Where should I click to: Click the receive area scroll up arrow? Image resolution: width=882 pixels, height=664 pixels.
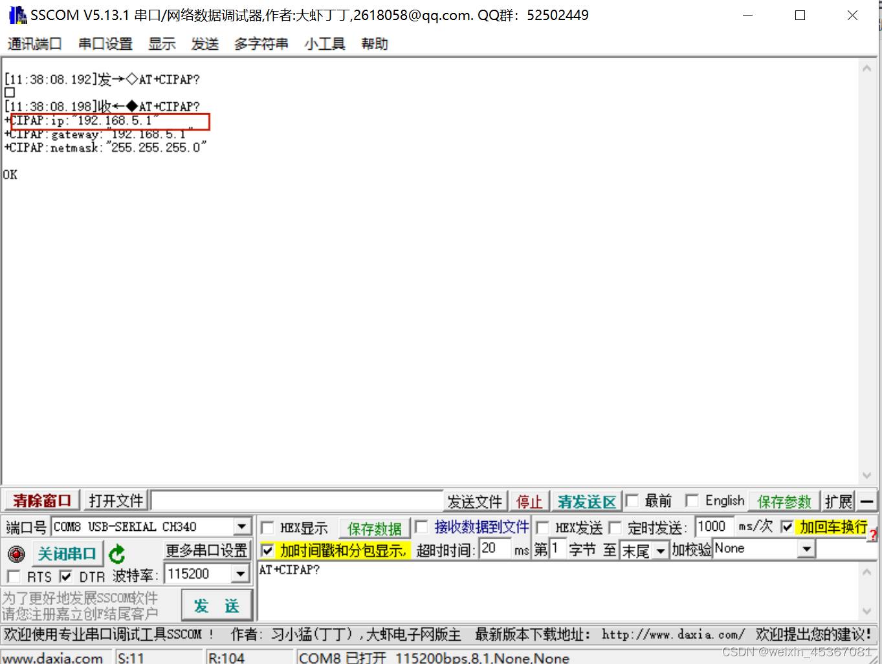867,69
